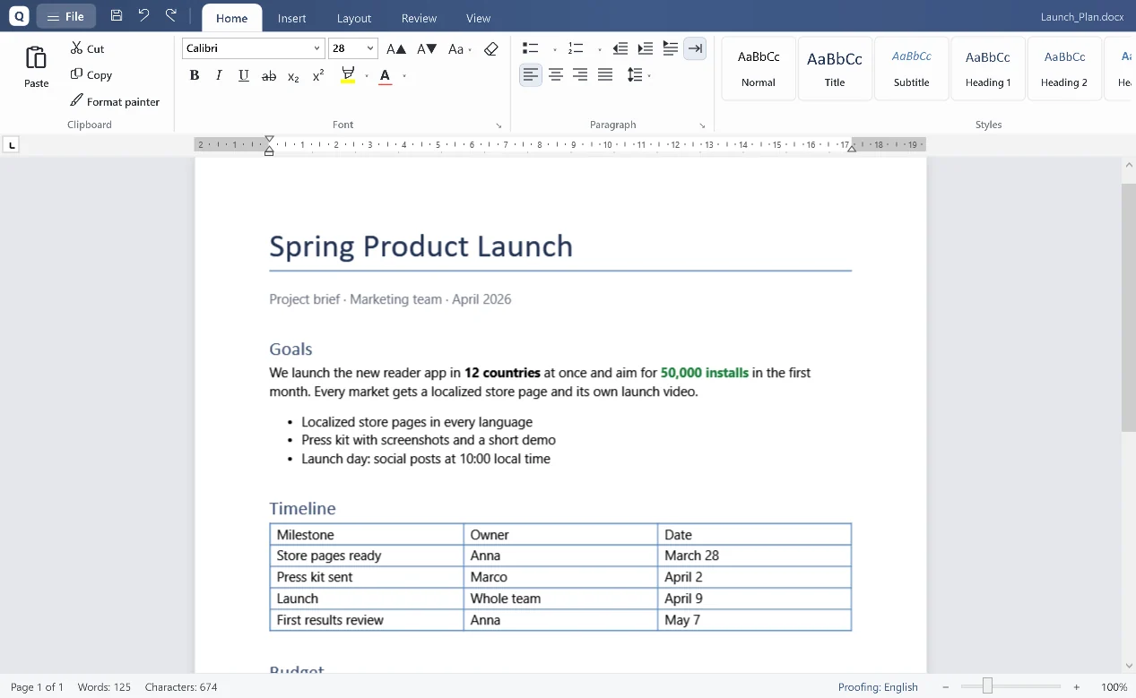This screenshot has height=698, width=1136.
Task: Click the Format painter brush icon
Action: click(x=77, y=101)
